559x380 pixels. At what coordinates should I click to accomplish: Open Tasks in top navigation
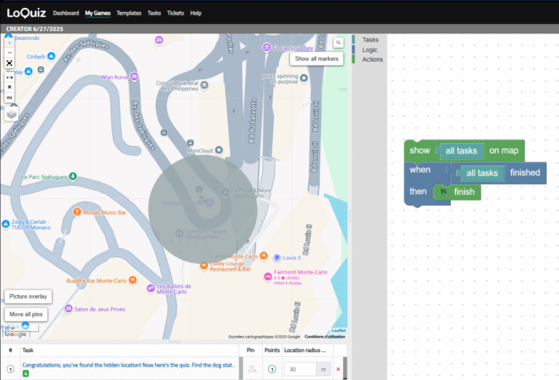click(154, 14)
